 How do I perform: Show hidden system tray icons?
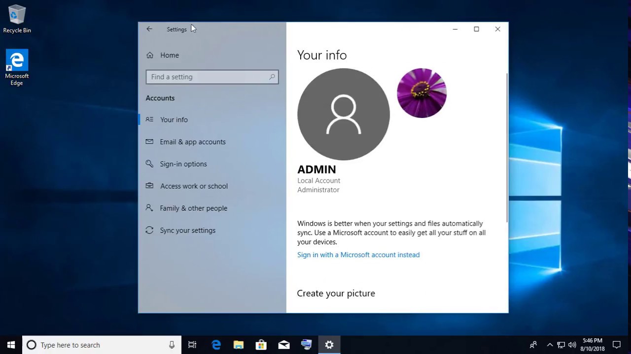(550, 345)
